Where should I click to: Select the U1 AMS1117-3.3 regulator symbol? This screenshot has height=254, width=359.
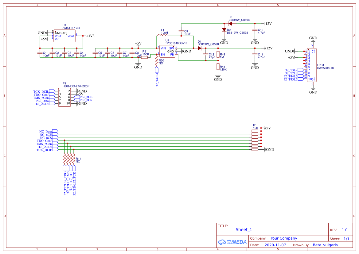point(64,36)
